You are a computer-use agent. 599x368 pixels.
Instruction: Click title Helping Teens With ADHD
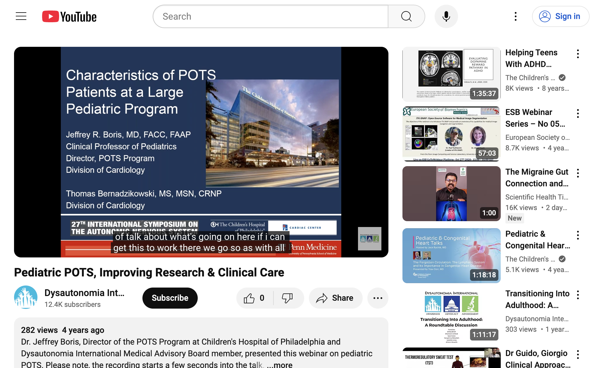point(531,58)
